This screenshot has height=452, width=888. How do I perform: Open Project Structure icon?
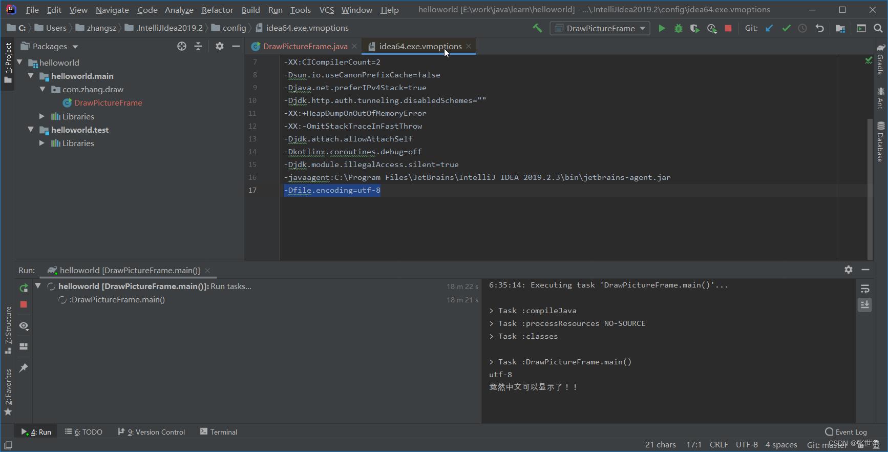(x=840, y=28)
